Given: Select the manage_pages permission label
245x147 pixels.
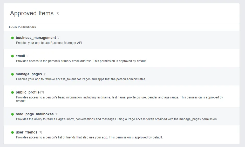Looking at the screenshot, I should pyautogui.click(x=29, y=74).
